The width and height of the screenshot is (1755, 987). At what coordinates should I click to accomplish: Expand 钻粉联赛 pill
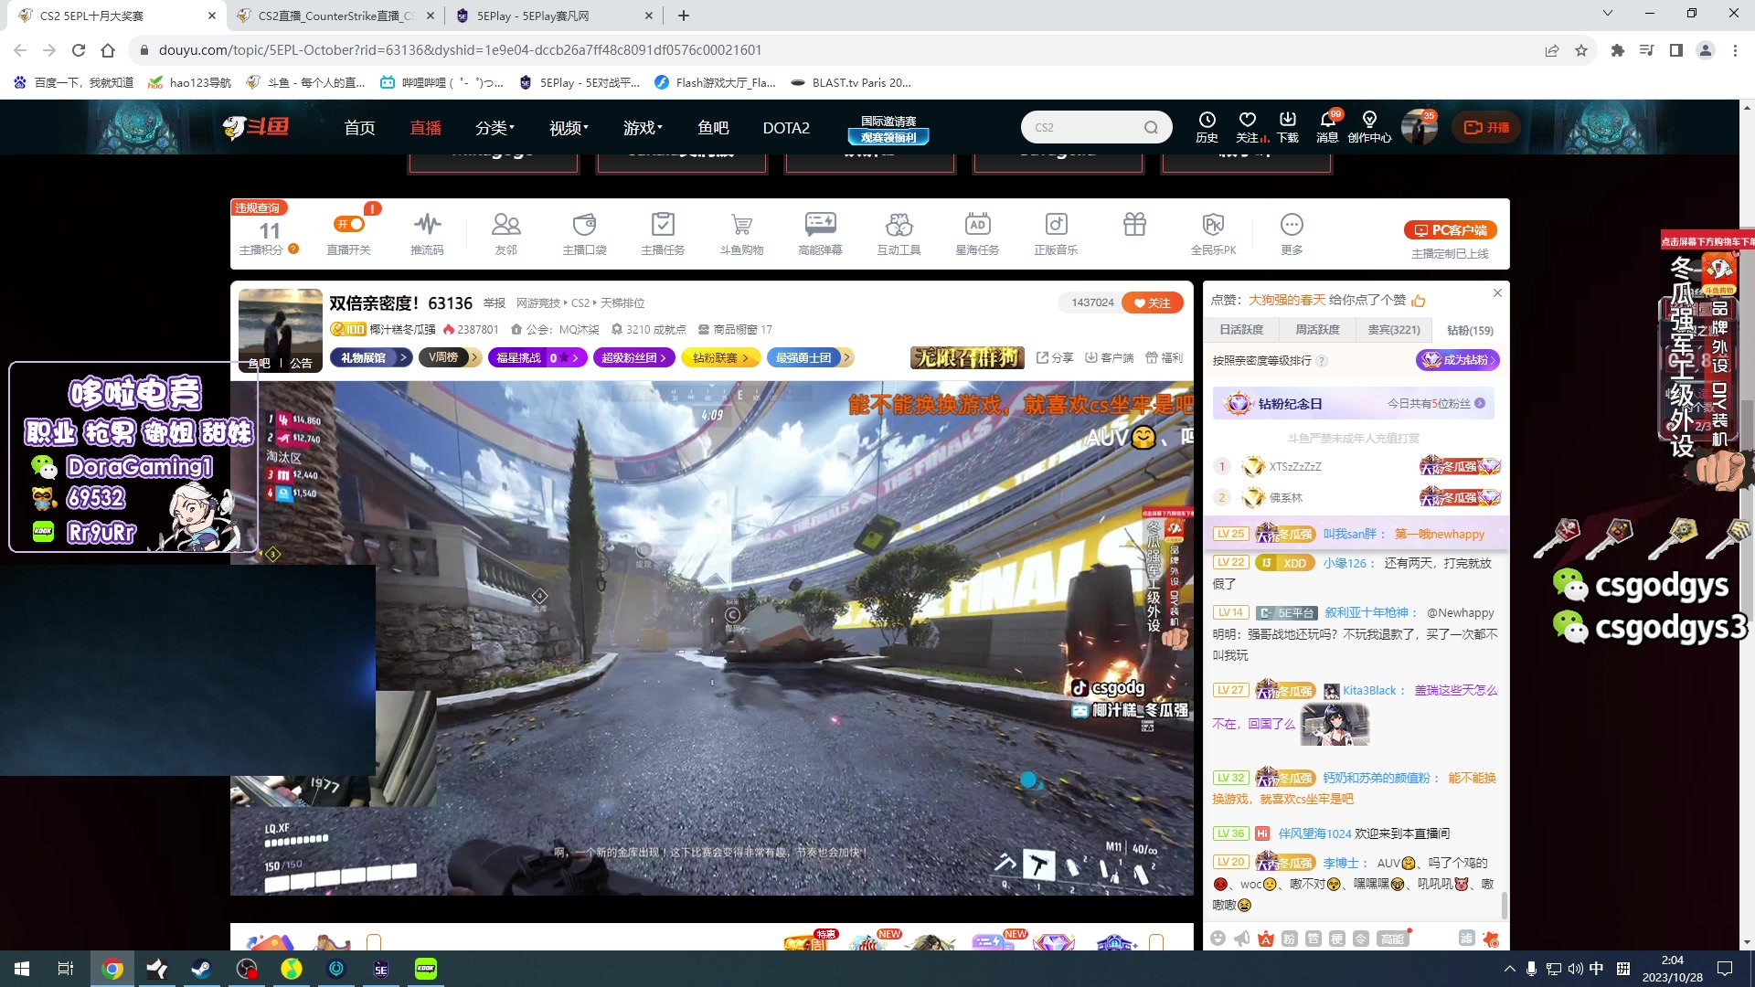[x=721, y=357]
